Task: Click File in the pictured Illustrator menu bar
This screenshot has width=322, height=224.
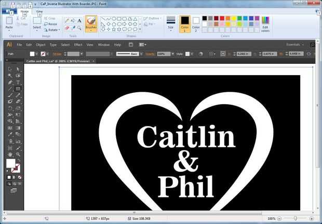Action: point(19,45)
